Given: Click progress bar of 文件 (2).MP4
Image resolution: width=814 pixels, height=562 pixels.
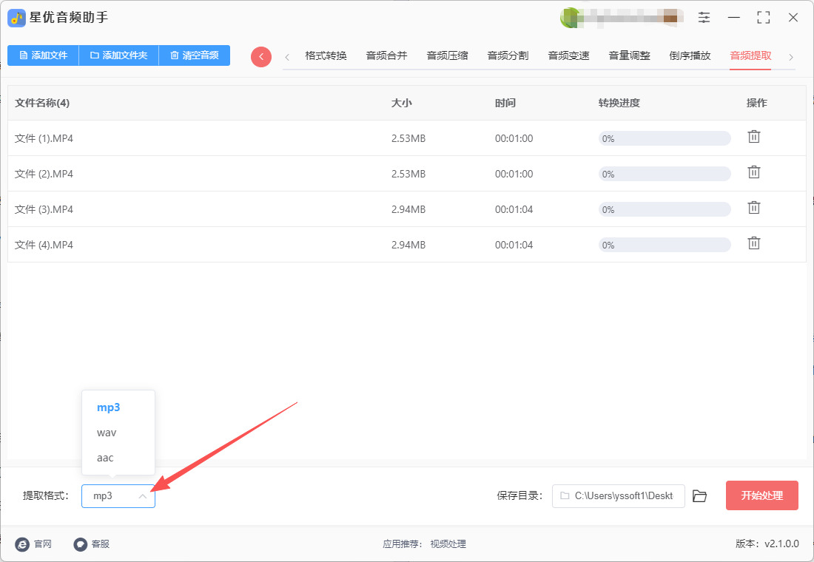Looking at the screenshot, I should (665, 174).
